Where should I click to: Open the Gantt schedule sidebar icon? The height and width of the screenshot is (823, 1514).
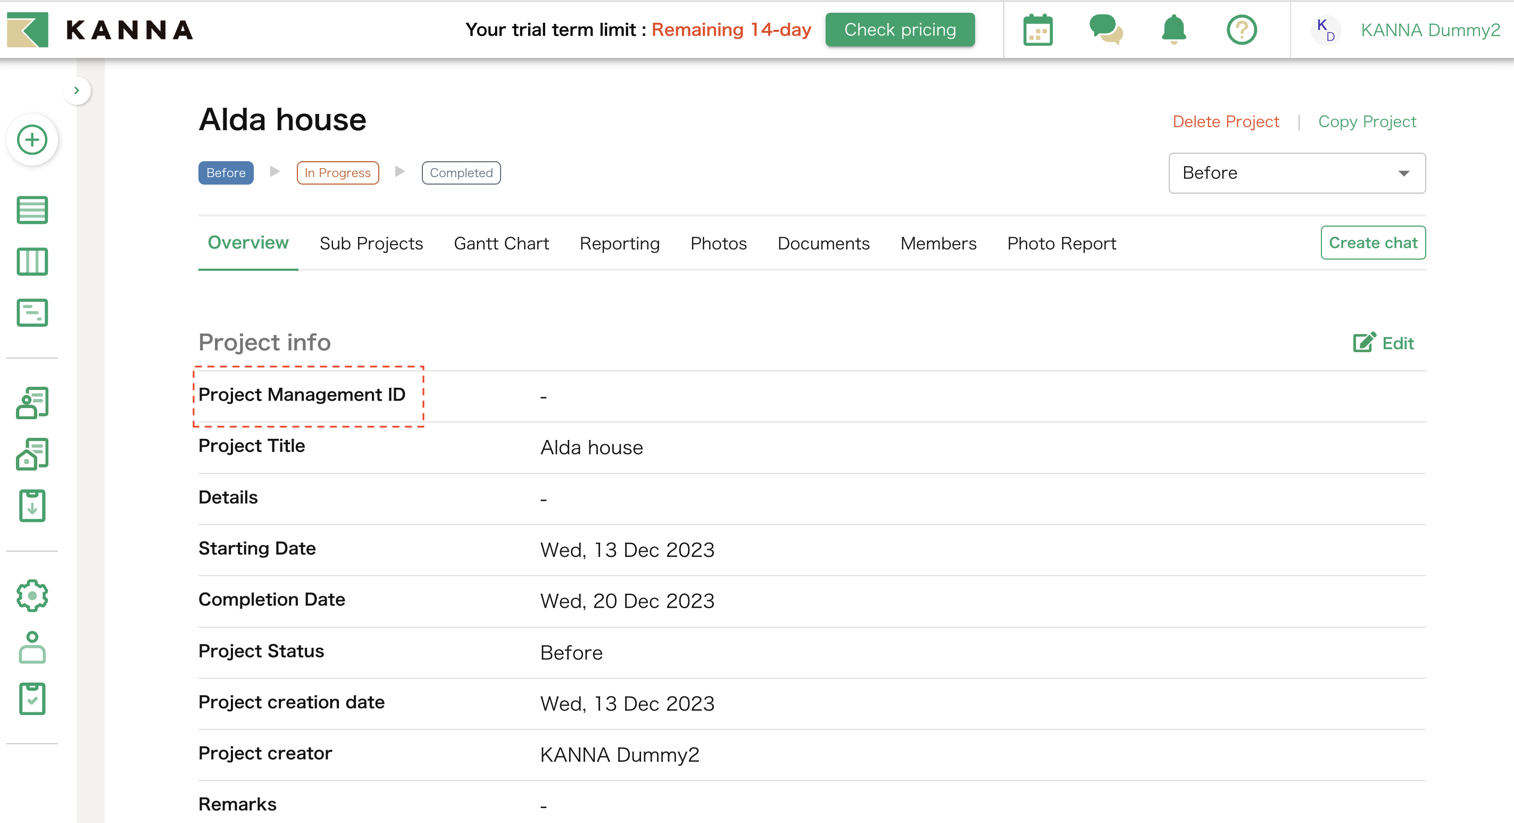[x=32, y=313]
